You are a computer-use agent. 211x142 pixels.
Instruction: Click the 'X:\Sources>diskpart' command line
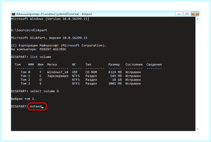pyautogui.click(x=29, y=30)
